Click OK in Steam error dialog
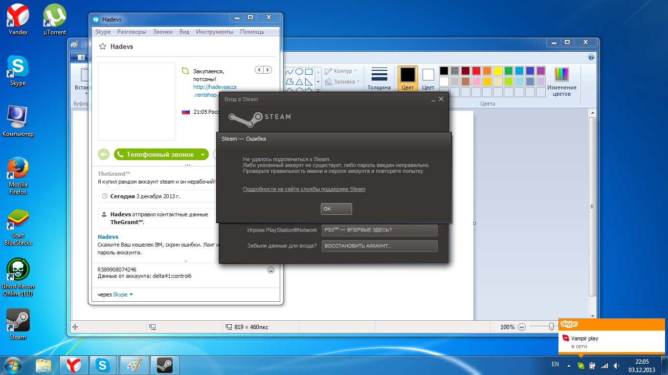 pyautogui.click(x=336, y=208)
